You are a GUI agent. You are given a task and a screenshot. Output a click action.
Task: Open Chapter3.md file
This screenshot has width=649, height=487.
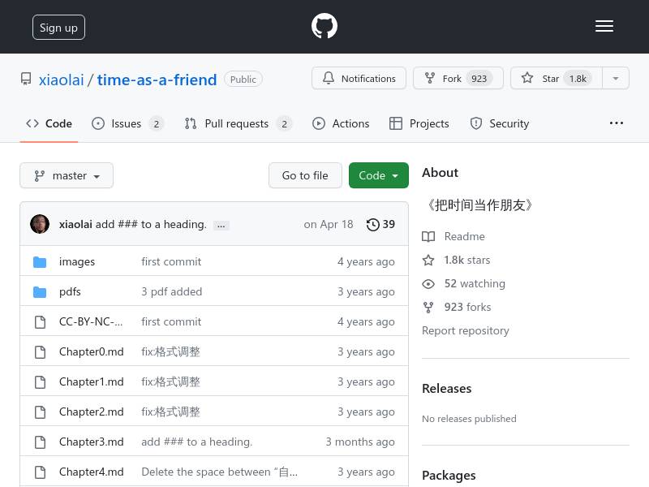tap(92, 442)
